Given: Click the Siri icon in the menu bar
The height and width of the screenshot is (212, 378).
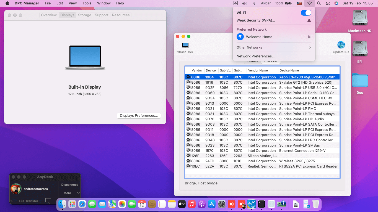Looking at the screenshot, I should coord(336,3).
